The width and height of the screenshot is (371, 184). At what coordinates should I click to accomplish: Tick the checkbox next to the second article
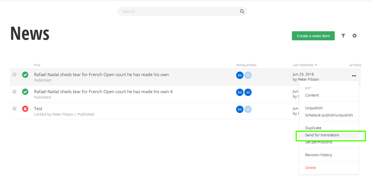coord(14,91)
